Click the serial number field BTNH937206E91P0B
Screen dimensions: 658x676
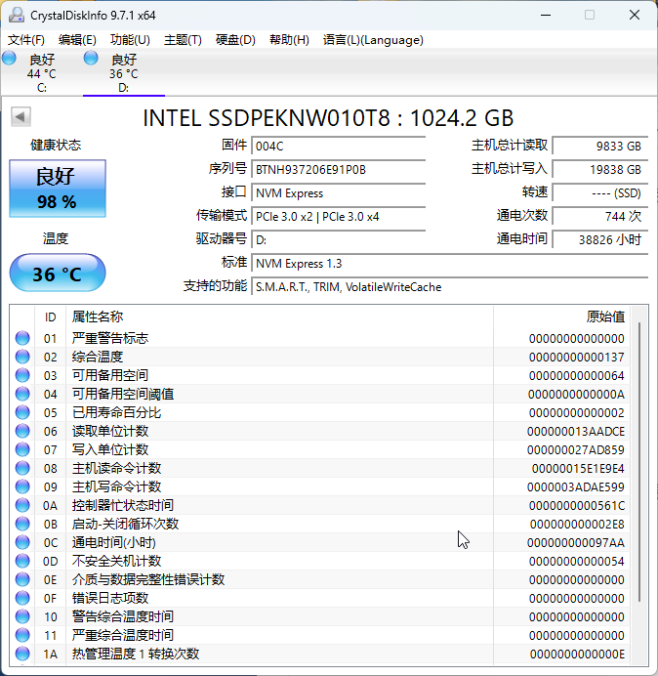[338, 169]
